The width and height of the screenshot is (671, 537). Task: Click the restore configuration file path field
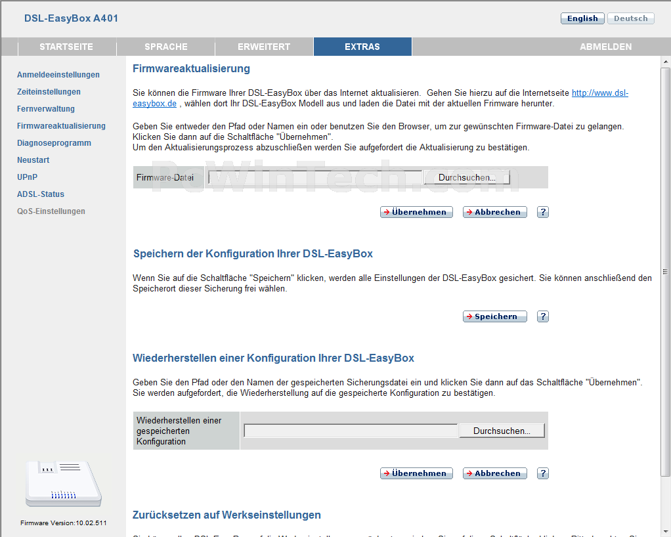(351, 431)
